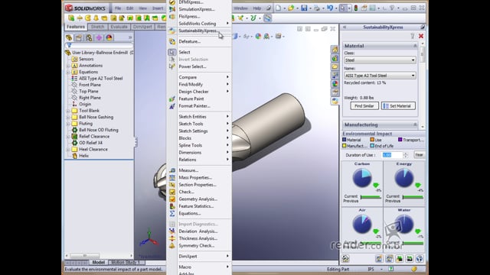Click the Open file toolbar icon
The width and height of the screenshot is (490, 275).
[x=291, y=8]
